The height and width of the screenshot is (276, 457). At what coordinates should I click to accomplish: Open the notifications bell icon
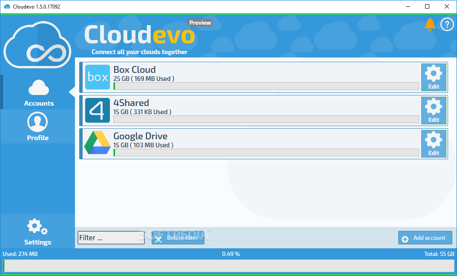pos(430,24)
